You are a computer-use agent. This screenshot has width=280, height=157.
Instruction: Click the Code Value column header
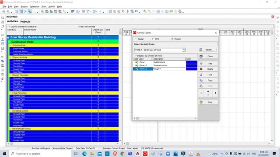tap(143, 59)
